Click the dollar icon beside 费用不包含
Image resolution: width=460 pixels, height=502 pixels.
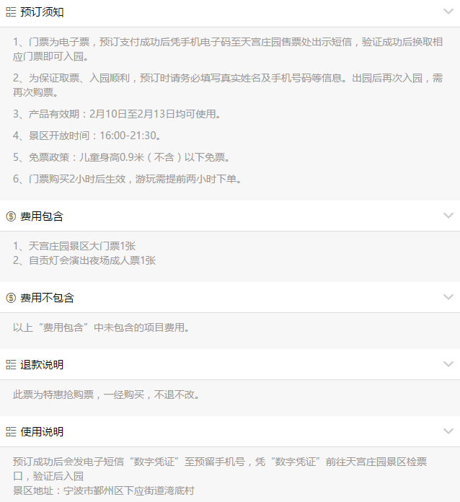[11, 298]
